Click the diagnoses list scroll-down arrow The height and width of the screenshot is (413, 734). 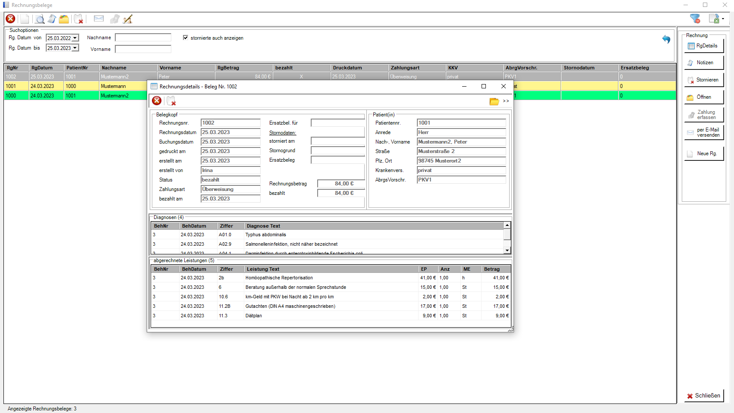click(507, 250)
